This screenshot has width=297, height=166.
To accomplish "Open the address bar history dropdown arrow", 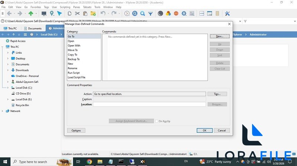I will pyautogui.click(x=240, y=21).
